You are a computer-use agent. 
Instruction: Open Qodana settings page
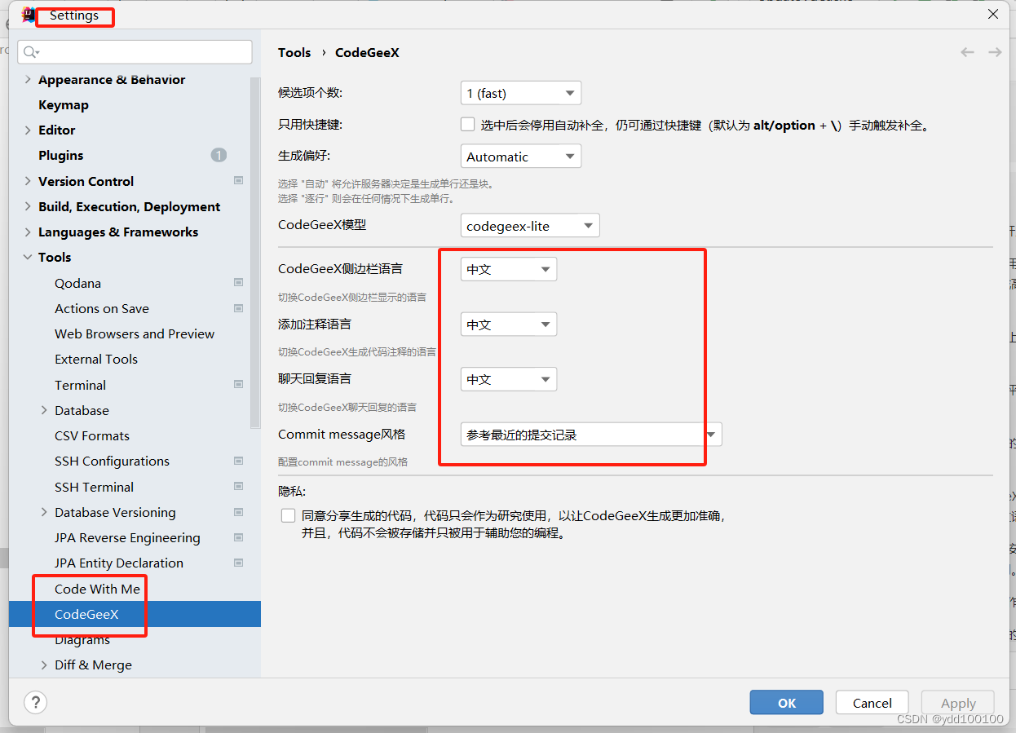click(78, 283)
